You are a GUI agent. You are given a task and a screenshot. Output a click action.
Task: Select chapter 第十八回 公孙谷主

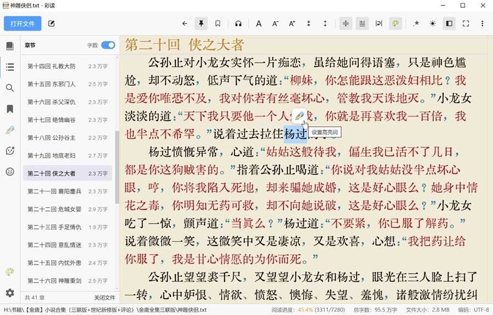pyautogui.click(x=67, y=138)
